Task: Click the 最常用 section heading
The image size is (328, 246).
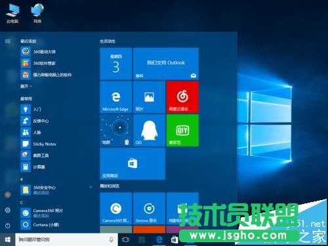Action: tap(26, 99)
